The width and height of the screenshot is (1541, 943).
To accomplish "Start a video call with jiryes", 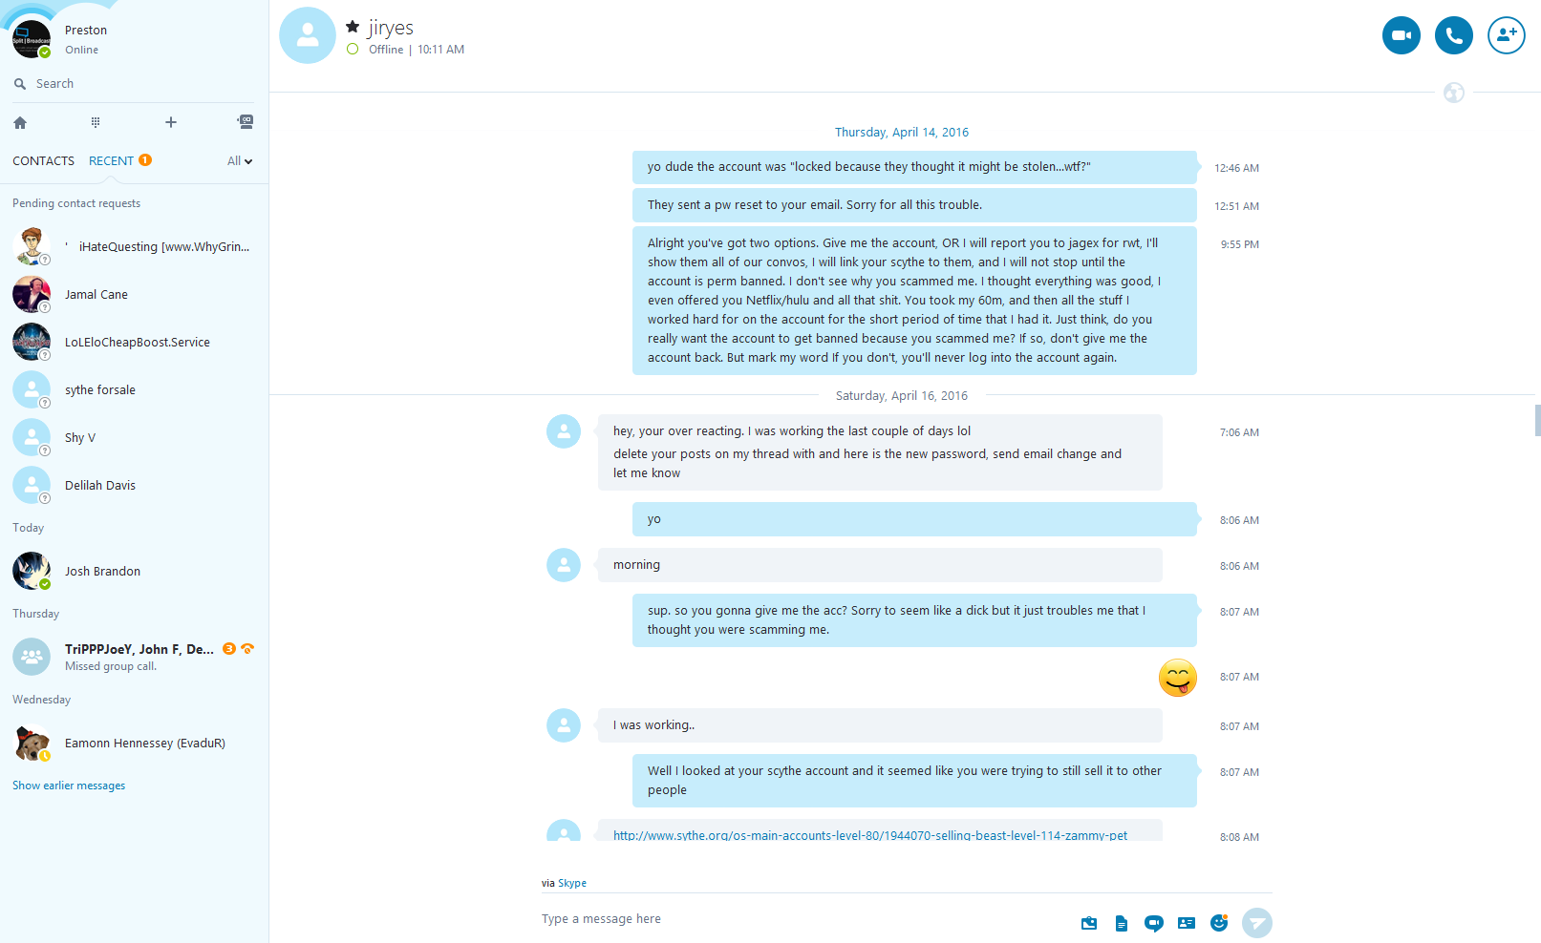I will (1401, 35).
